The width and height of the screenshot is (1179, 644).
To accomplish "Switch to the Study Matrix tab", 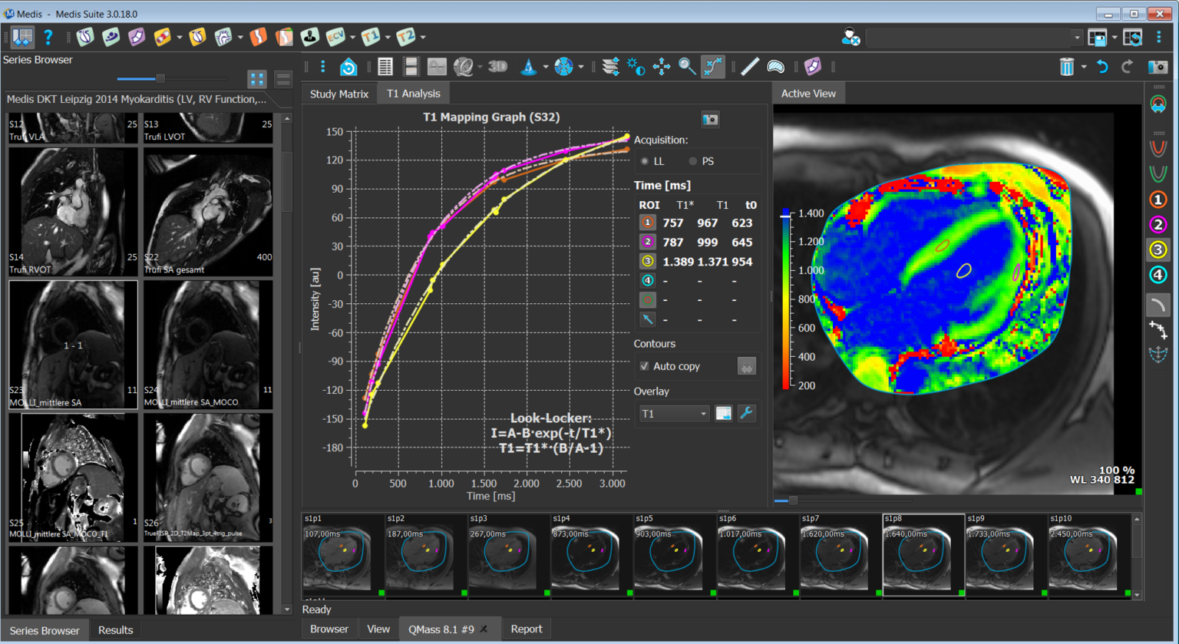I will pyautogui.click(x=339, y=92).
